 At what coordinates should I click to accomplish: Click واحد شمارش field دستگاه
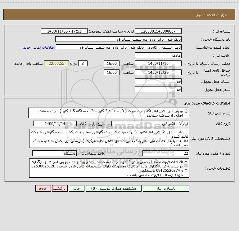[x=54, y=153]
